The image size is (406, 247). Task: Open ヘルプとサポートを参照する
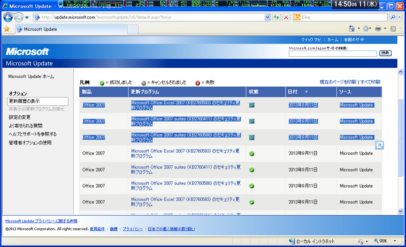click(x=33, y=134)
